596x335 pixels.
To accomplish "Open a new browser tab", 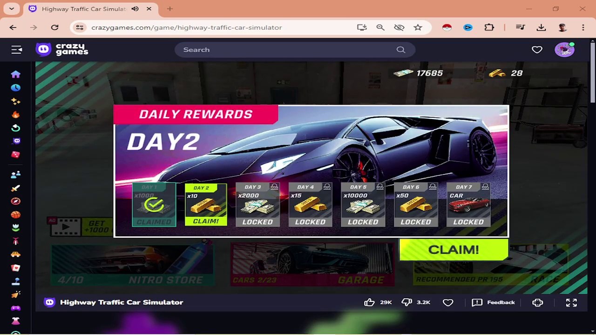I will coord(170,9).
